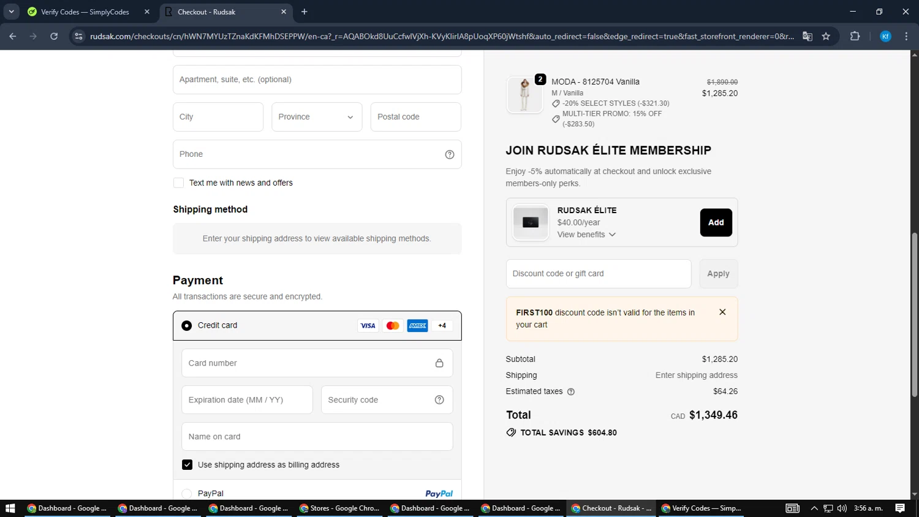Click the page vertical scrollbar thumb
Image resolution: width=919 pixels, height=517 pixels.
click(x=914, y=314)
